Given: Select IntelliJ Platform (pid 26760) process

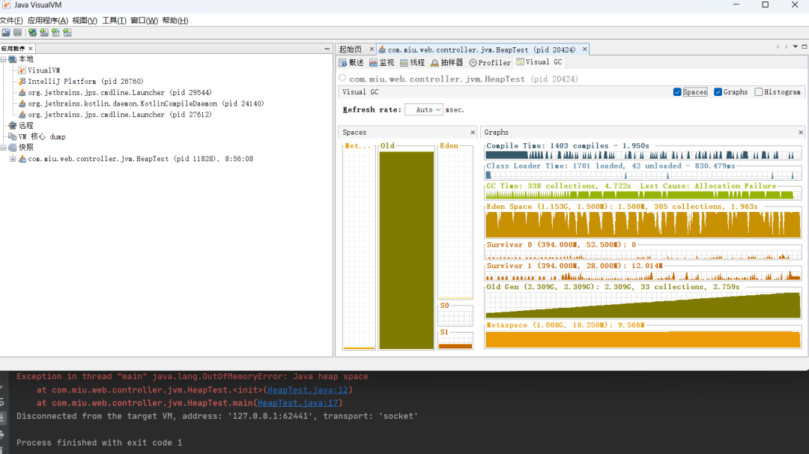Looking at the screenshot, I should pyautogui.click(x=85, y=81).
